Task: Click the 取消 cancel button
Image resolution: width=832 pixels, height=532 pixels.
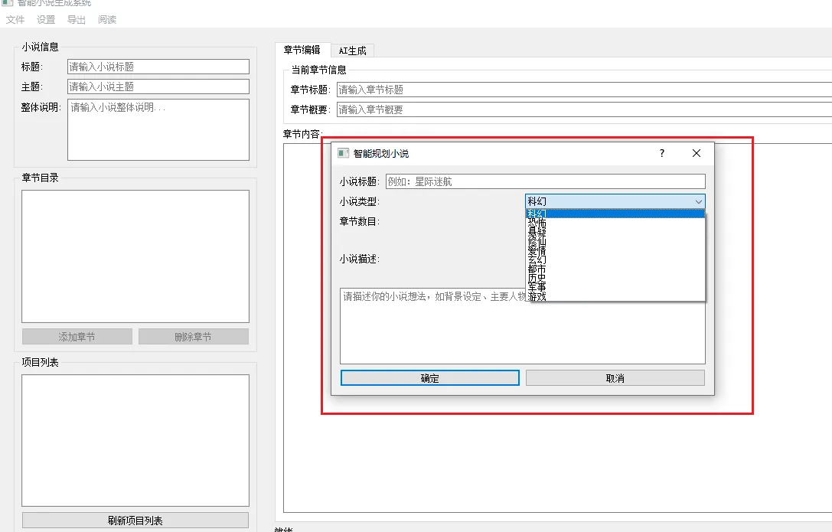Action: point(615,377)
